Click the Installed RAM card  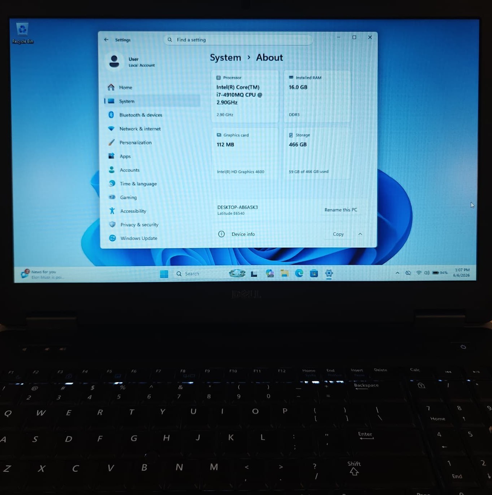pos(317,96)
